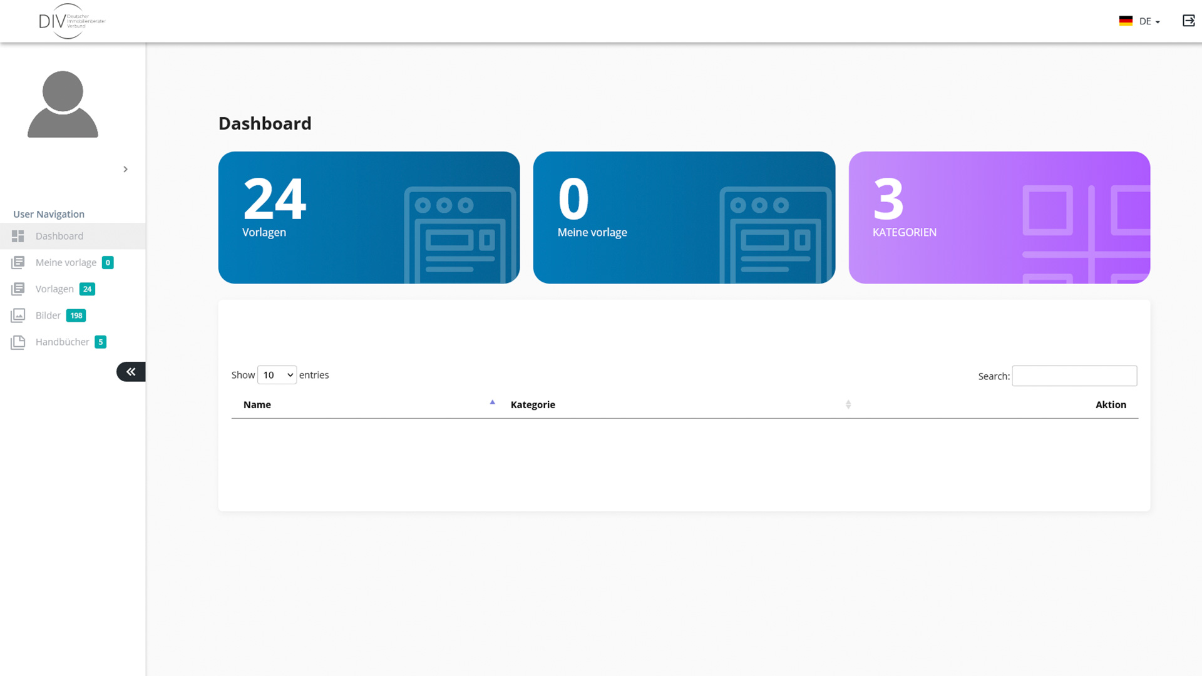
Task: Click the purple 3 Kategorien card
Action: [999, 217]
